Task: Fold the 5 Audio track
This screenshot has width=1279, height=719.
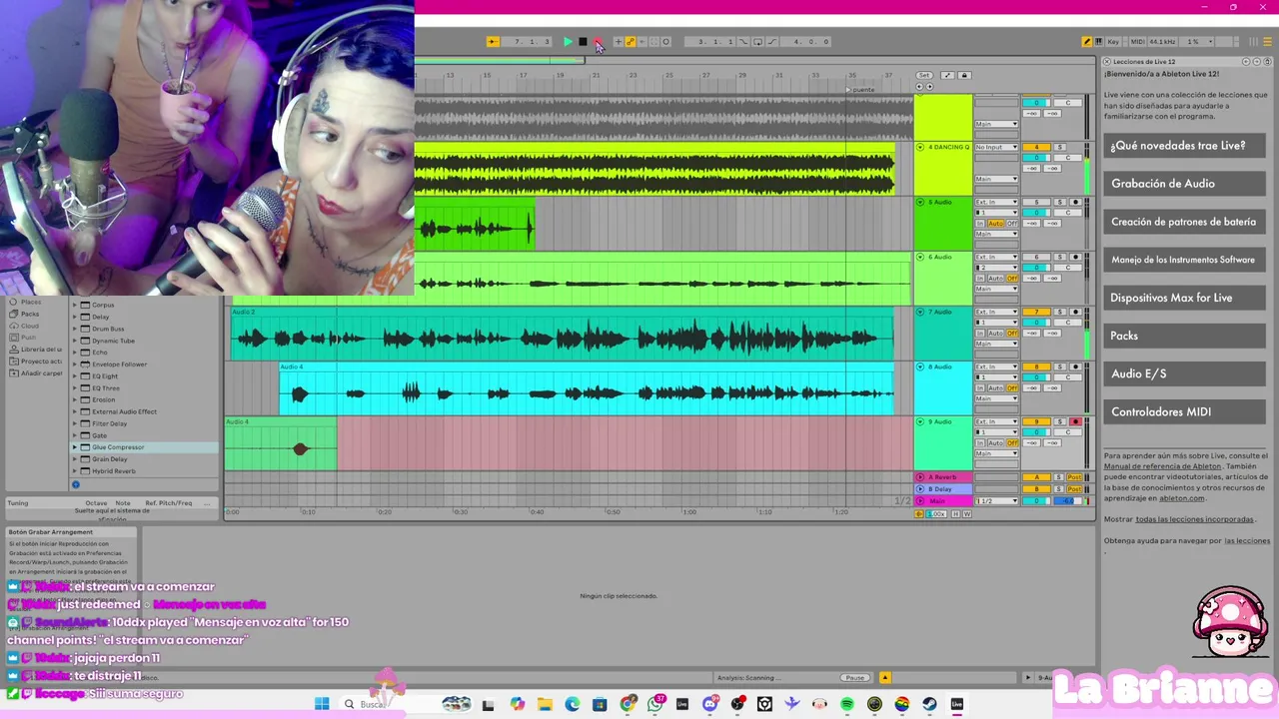Action: click(920, 202)
